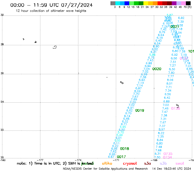The width and height of the screenshot is (194, 171).
Task: Click the green time stamp '0021'
Action: (175, 27)
